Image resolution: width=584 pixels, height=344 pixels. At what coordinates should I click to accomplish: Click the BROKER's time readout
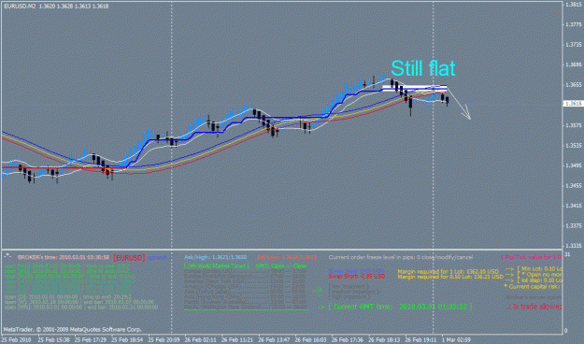click(x=64, y=258)
